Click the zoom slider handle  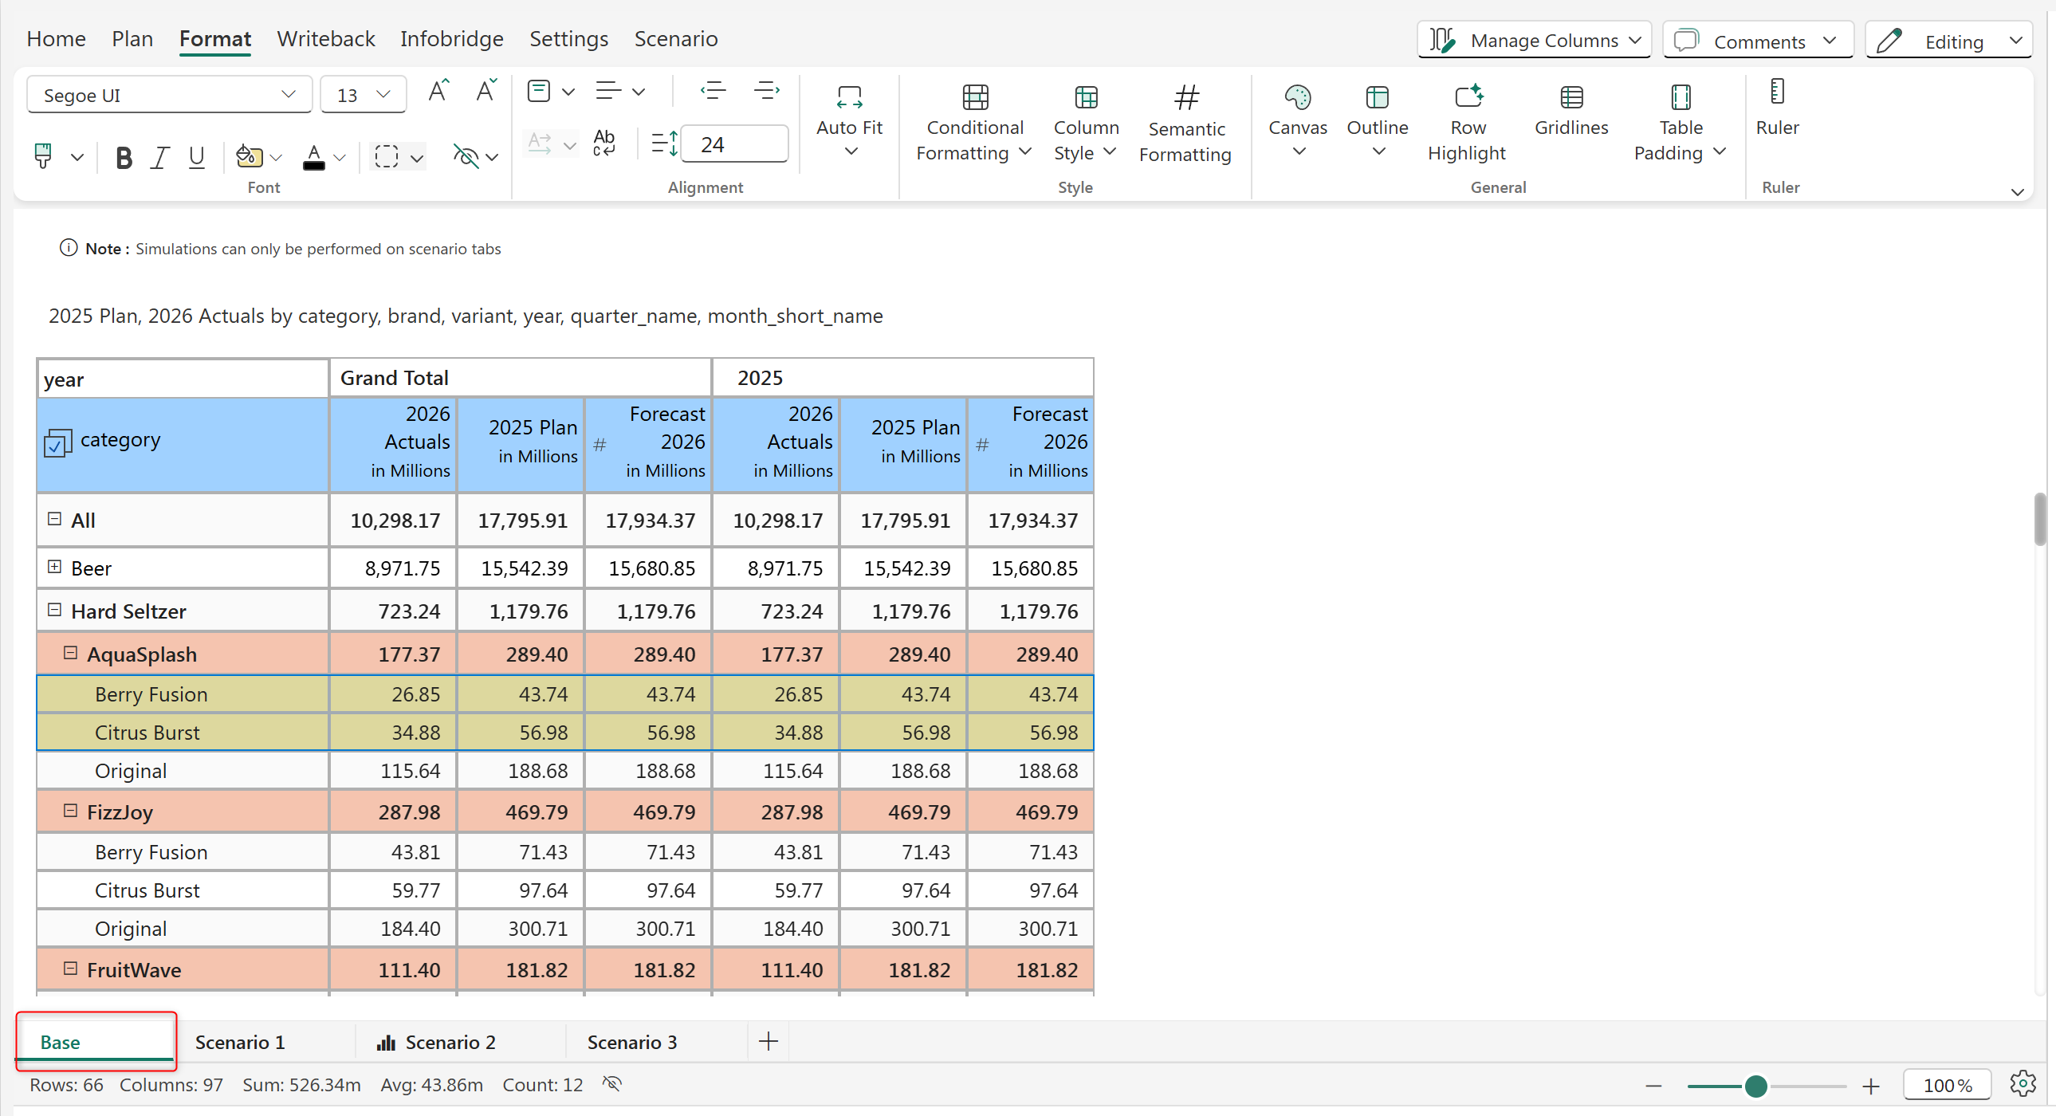point(1755,1086)
